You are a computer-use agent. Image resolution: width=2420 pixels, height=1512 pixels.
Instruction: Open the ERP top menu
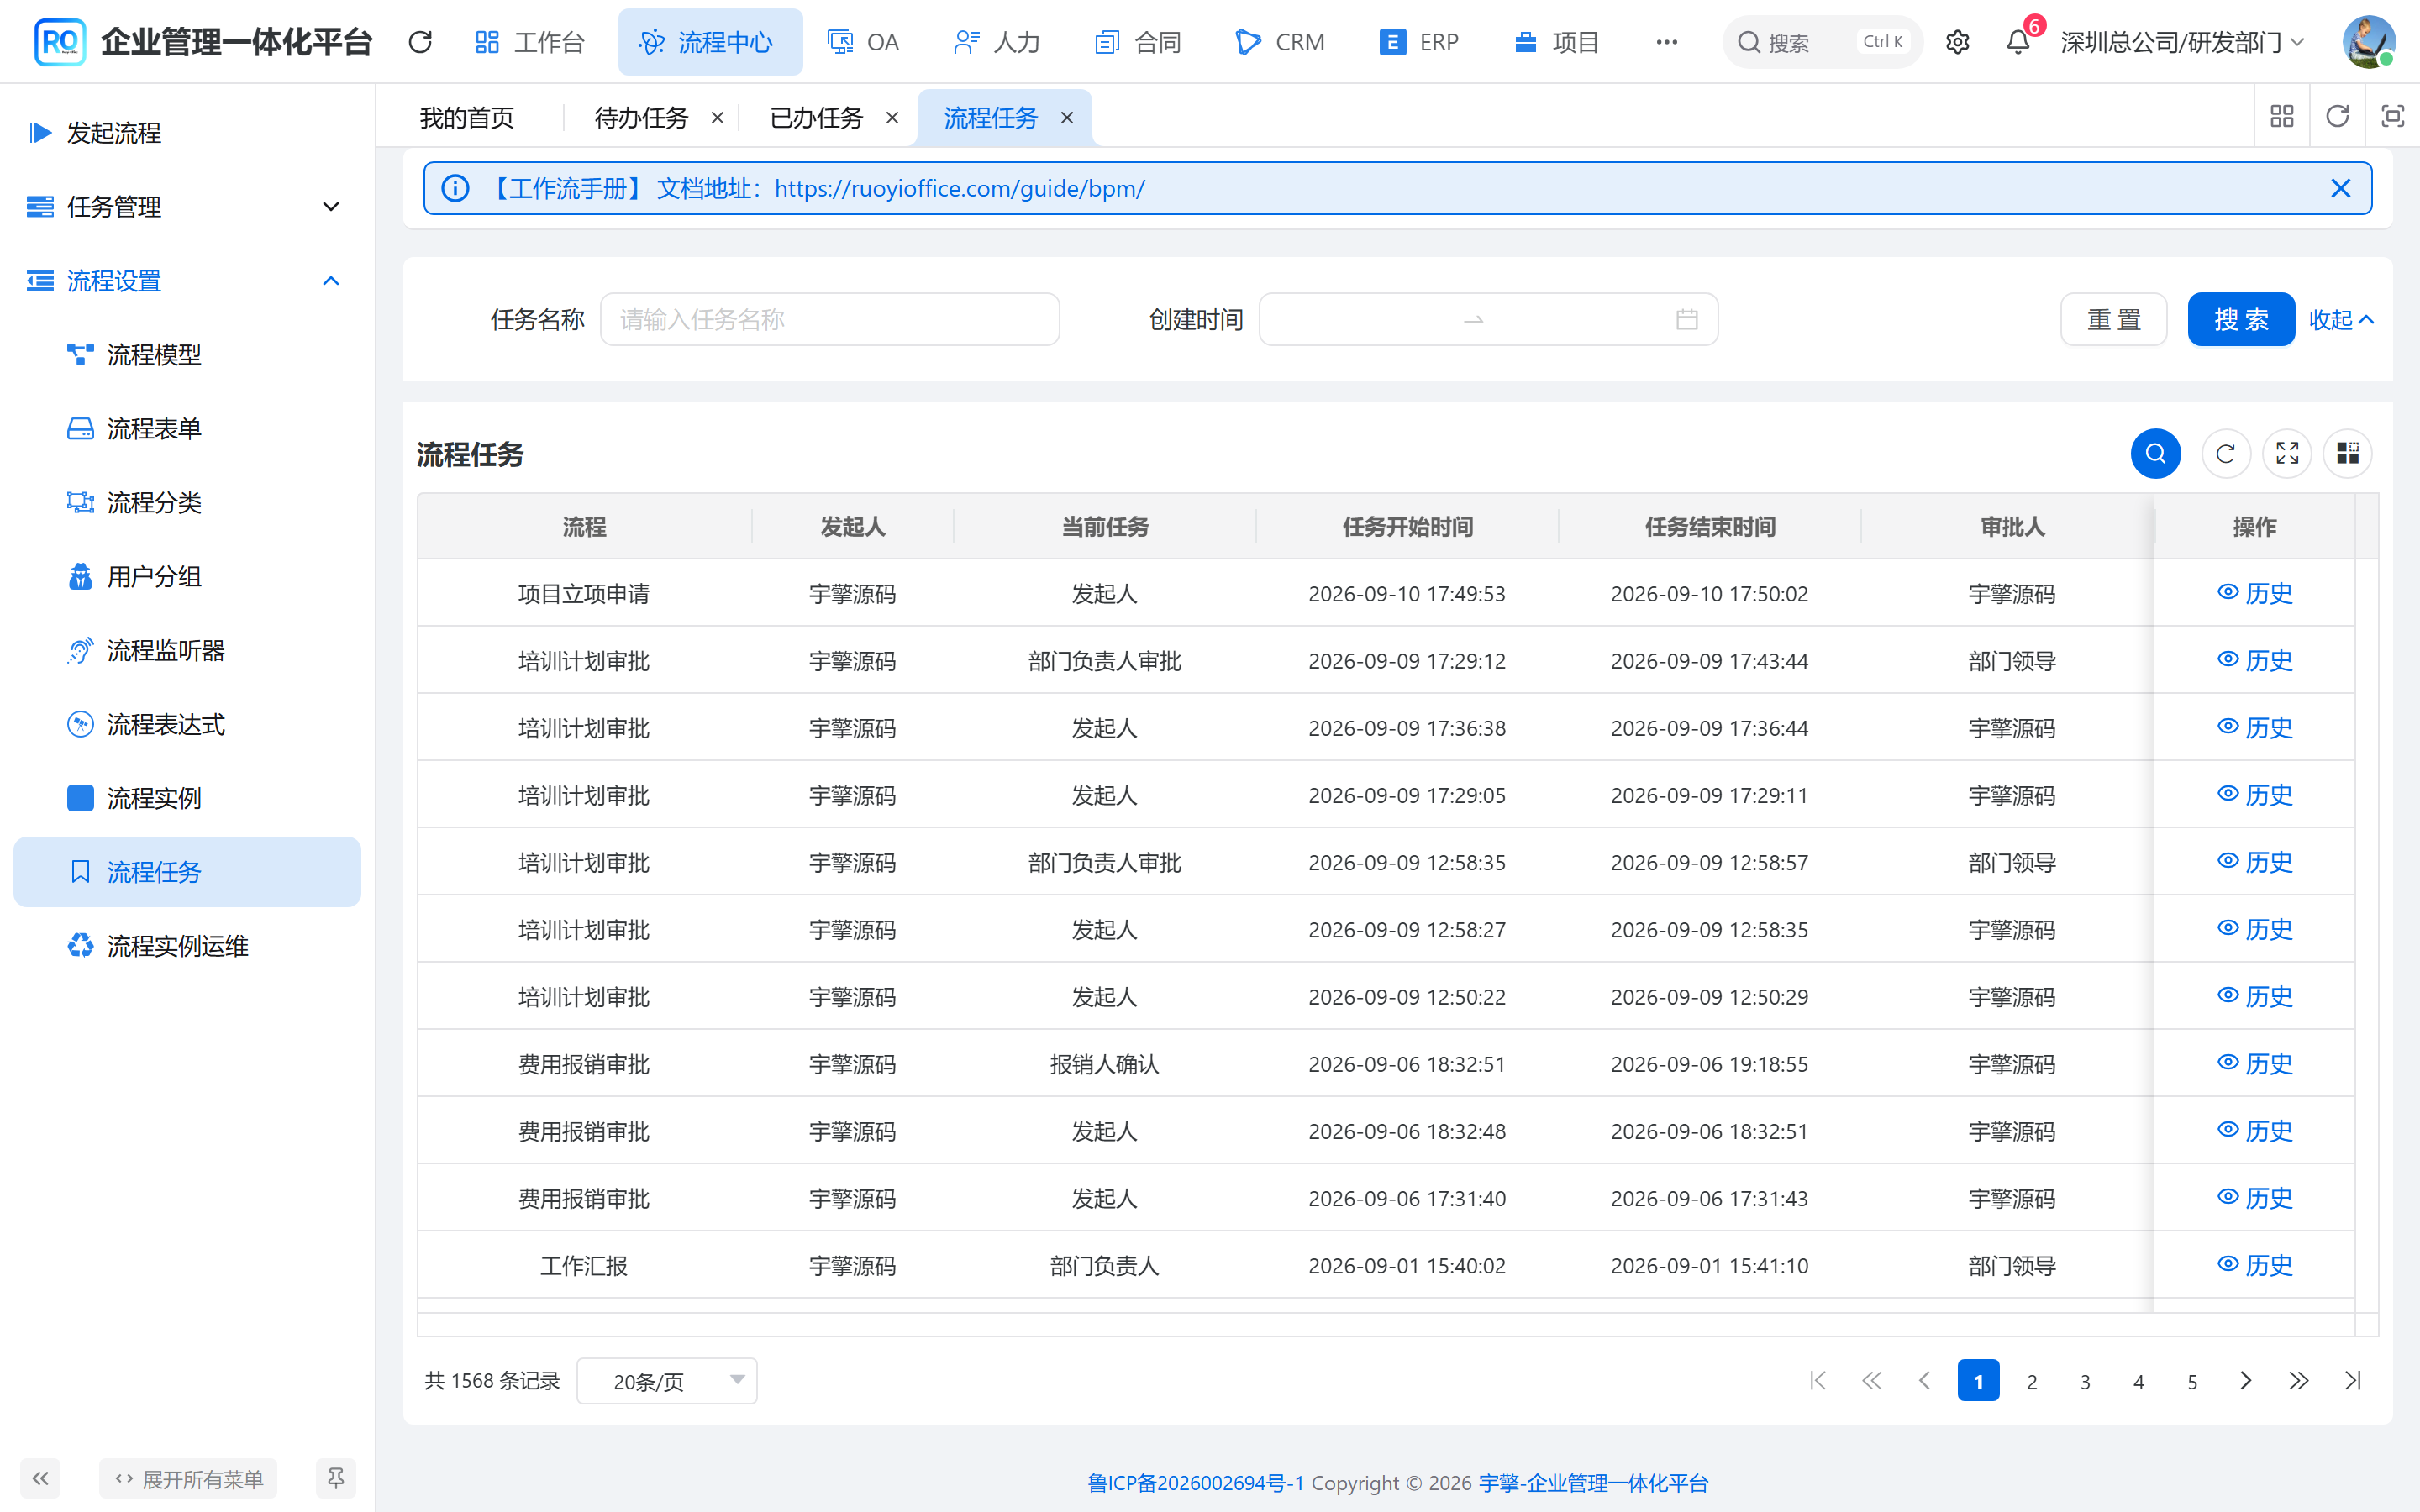pyautogui.click(x=1418, y=42)
